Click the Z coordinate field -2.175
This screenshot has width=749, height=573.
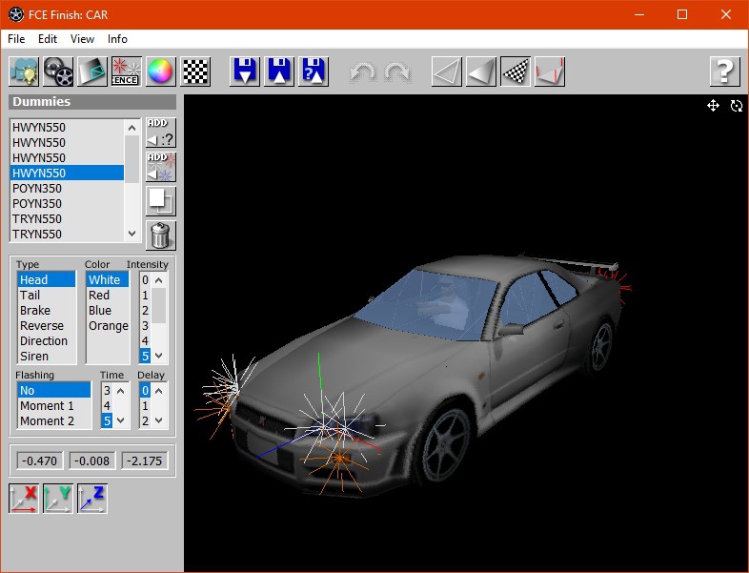tap(145, 460)
